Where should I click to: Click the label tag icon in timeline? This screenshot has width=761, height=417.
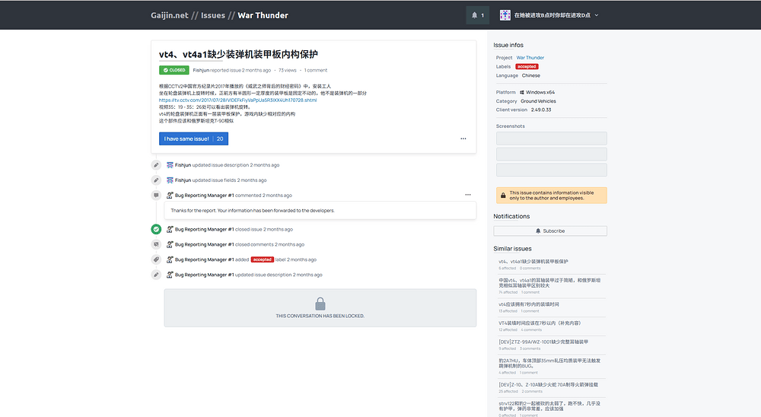point(156,259)
